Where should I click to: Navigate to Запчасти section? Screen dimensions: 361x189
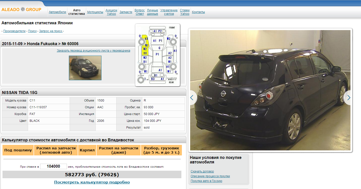click(x=126, y=12)
